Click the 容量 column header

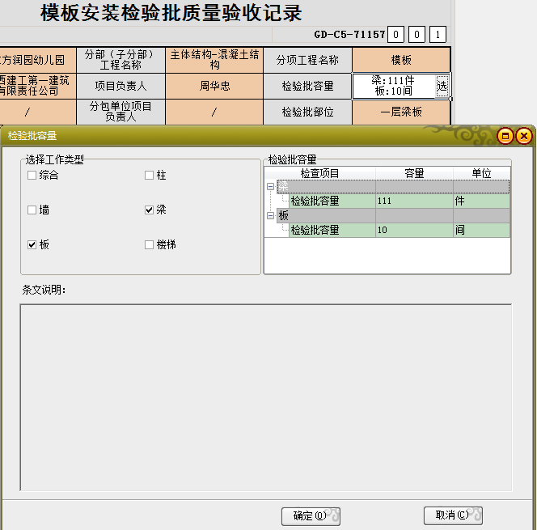click(x=413, y=173)
